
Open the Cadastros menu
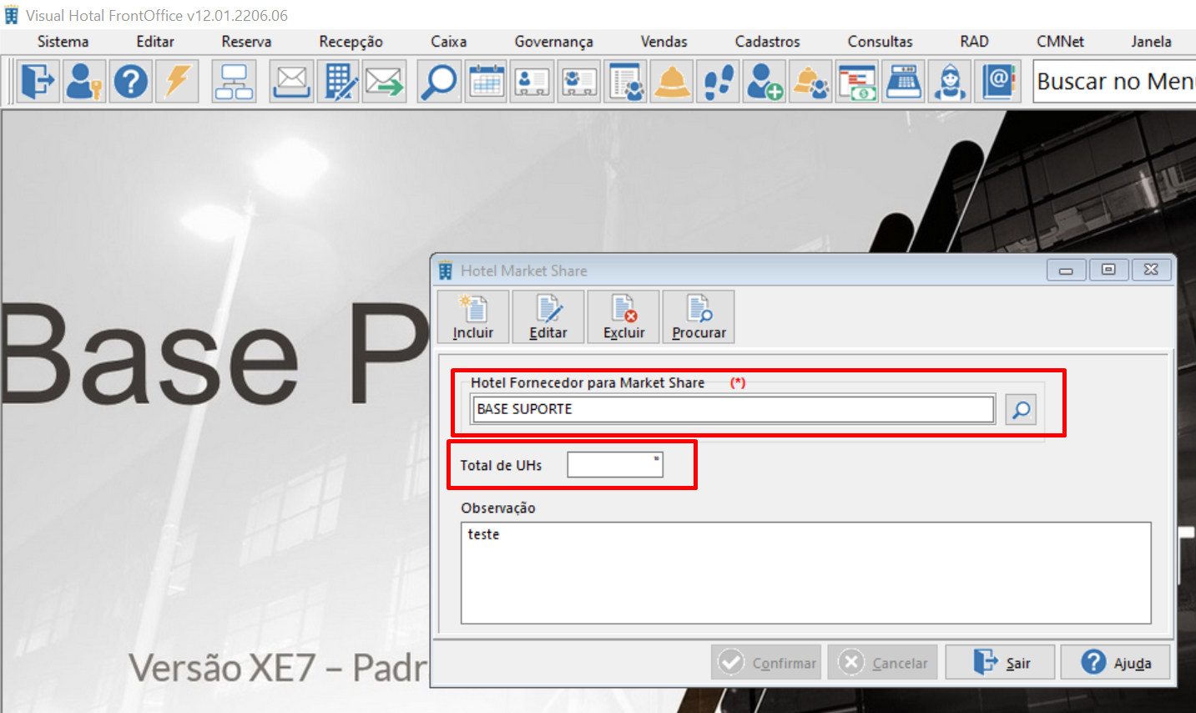tap(767, 41)
